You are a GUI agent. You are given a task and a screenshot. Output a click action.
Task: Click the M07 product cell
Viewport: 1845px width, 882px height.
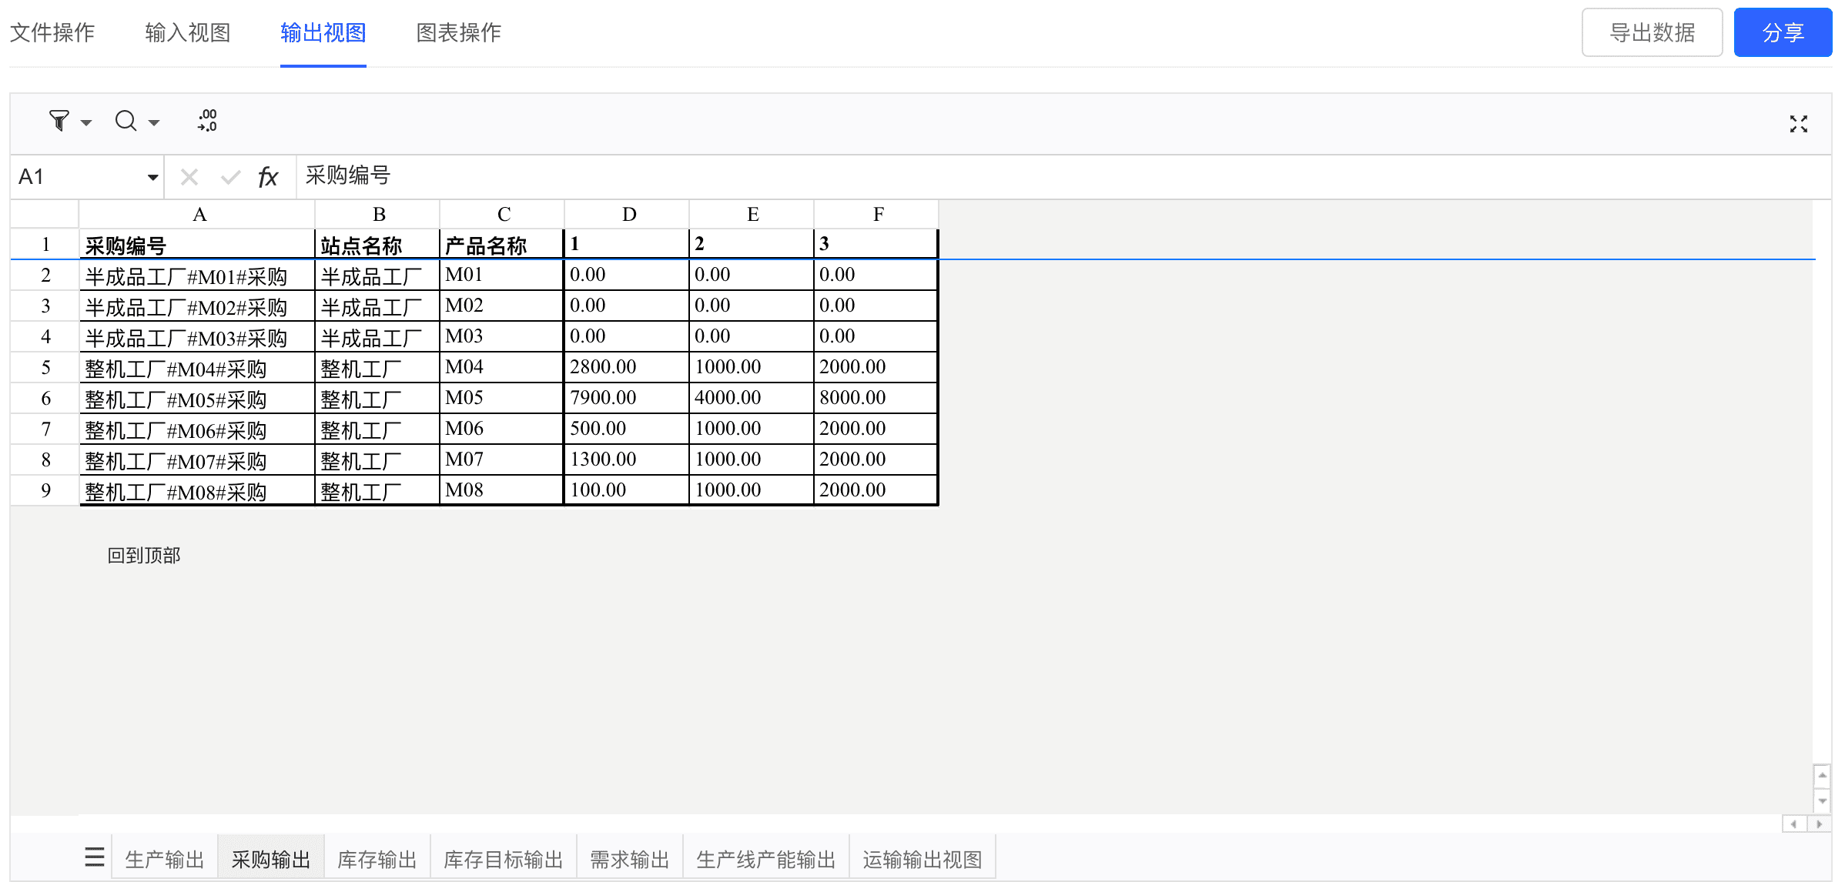(503, 460)
